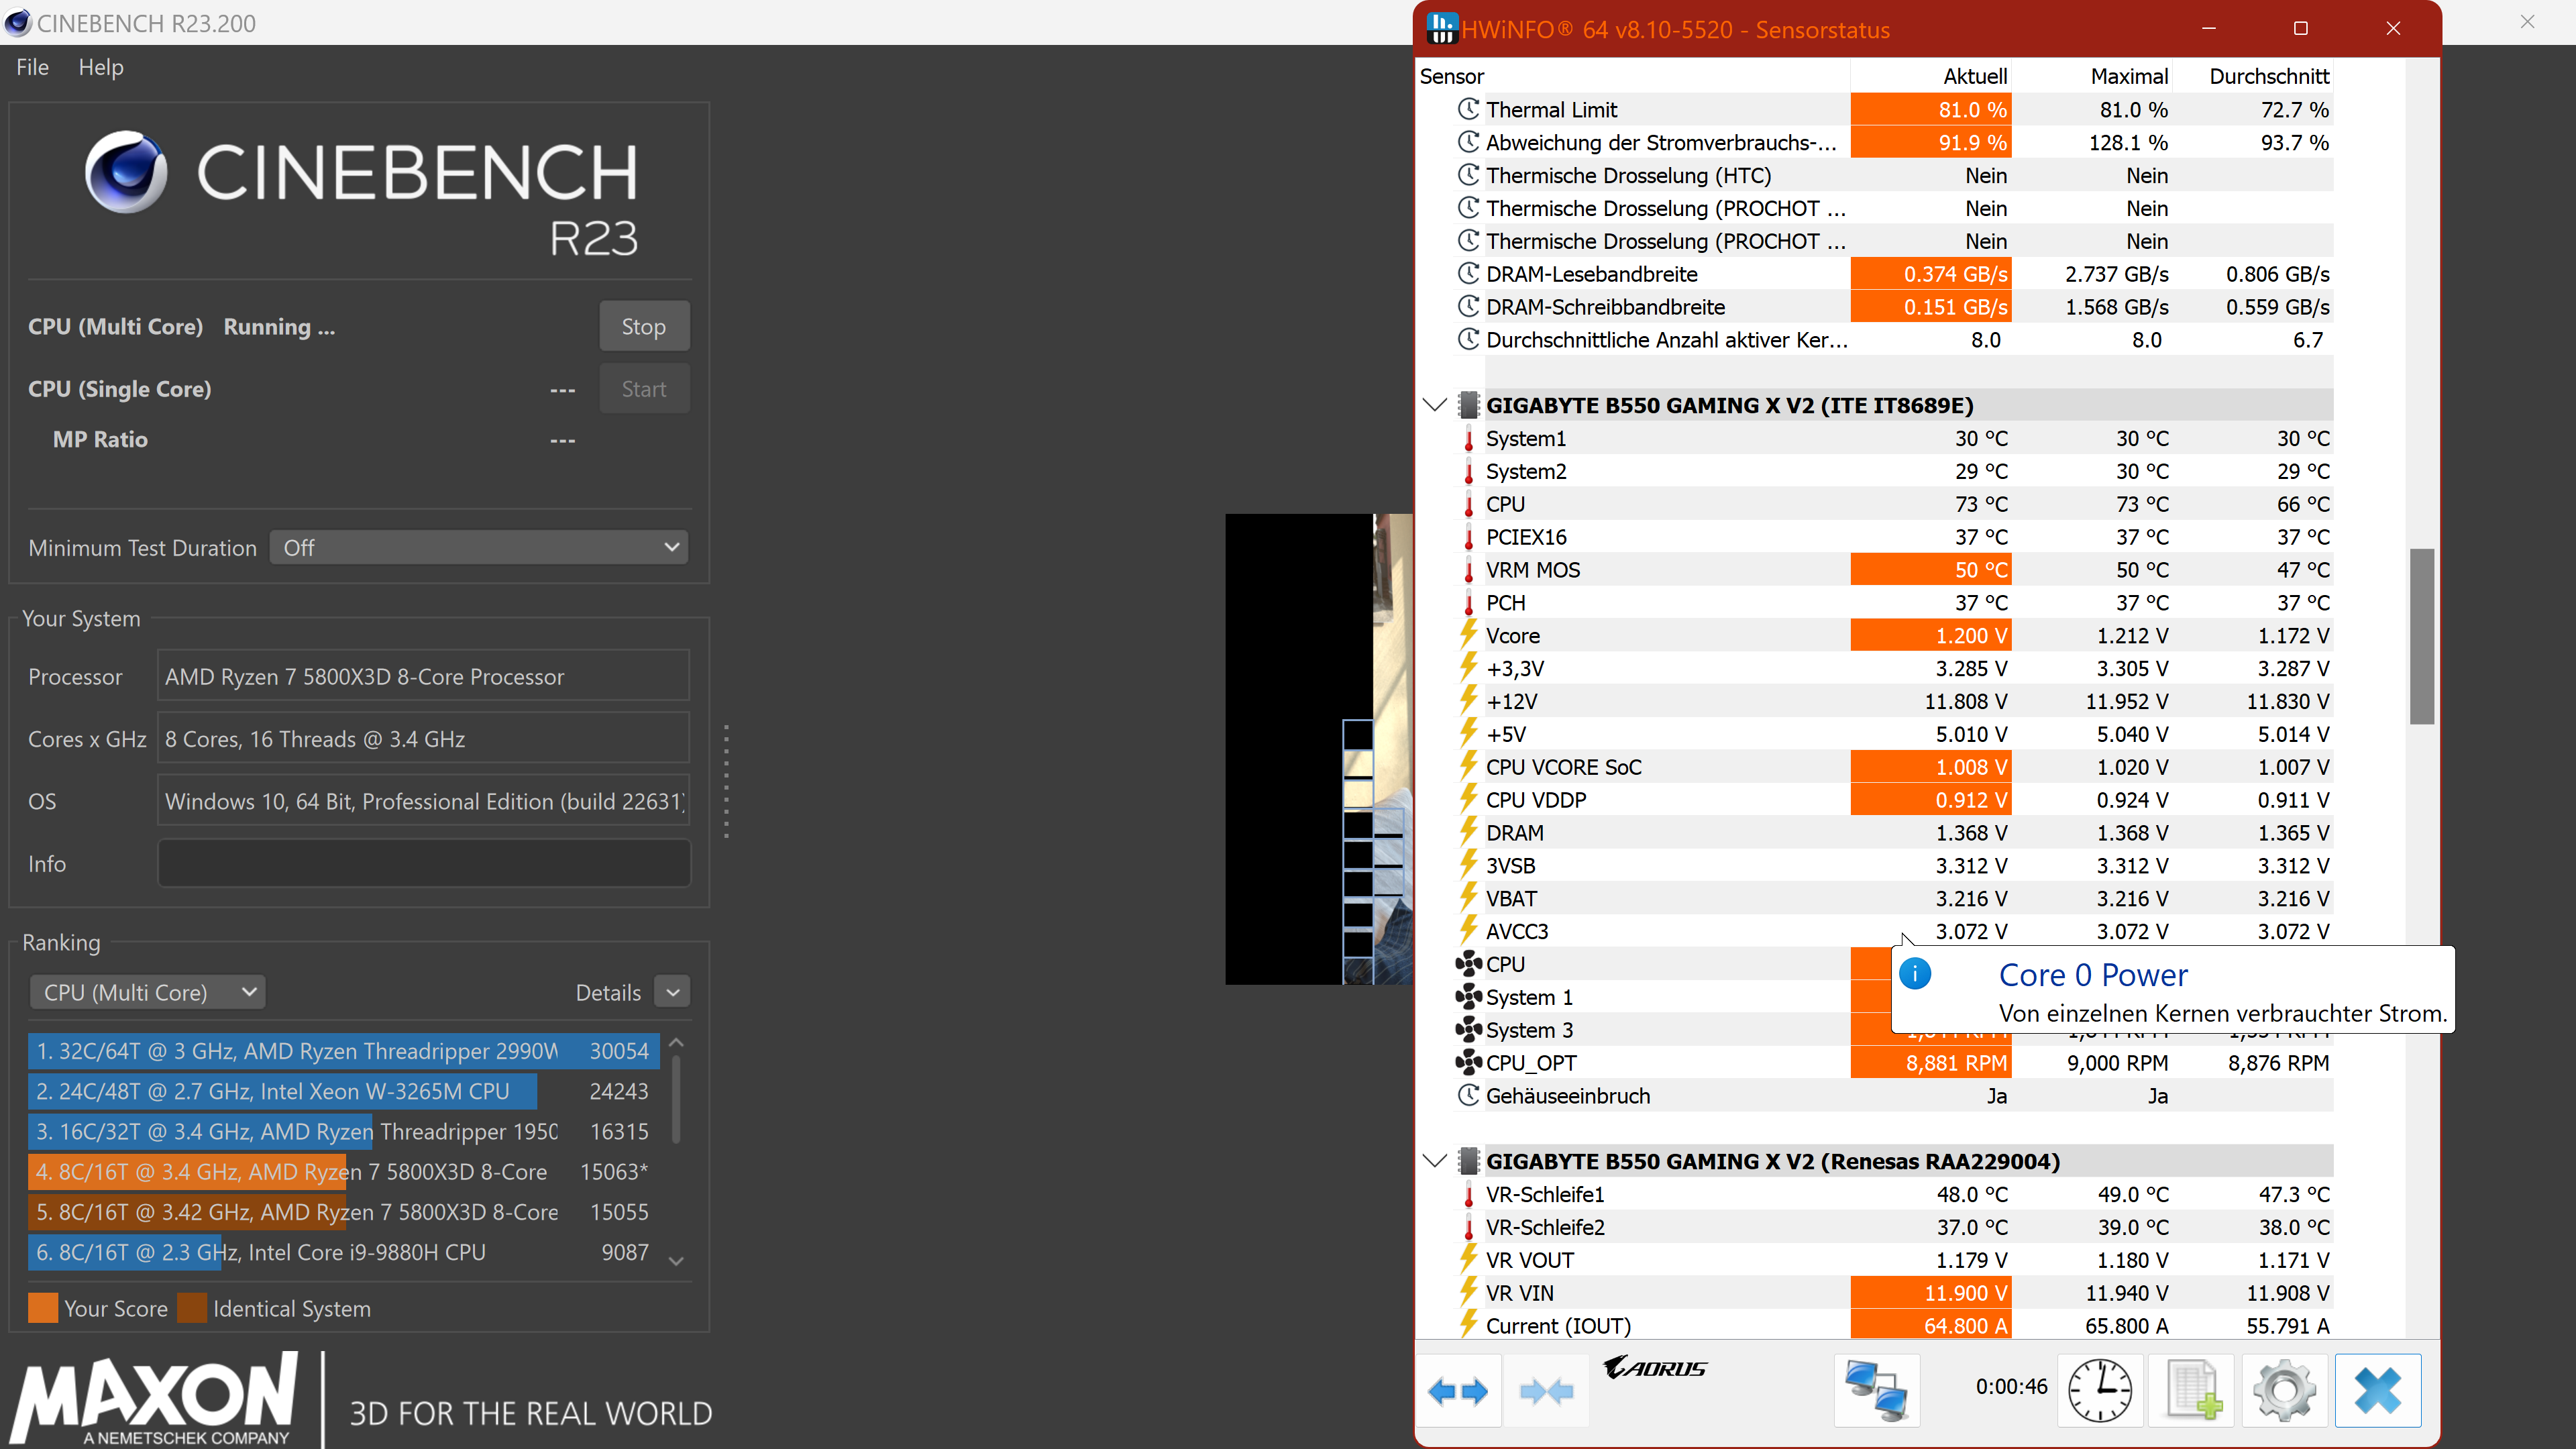Expand the Details arrow in Ranking panel
This screenshot has width=2576, height=1449.
pos(673,992)
